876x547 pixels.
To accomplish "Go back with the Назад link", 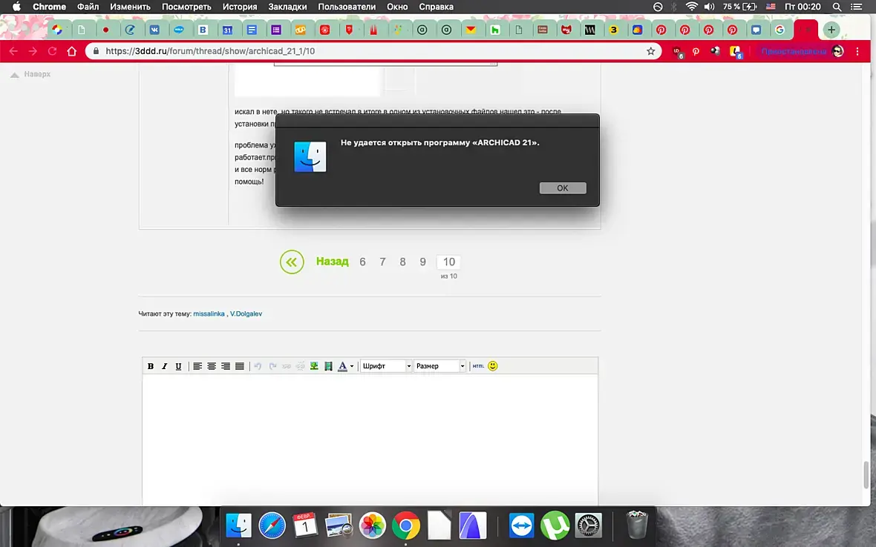I will pos(332,262).
